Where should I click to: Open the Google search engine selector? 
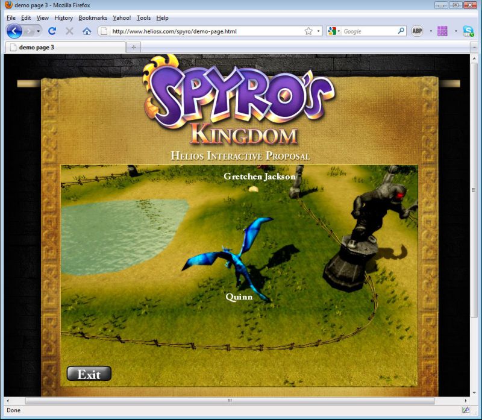pos(334,31)
